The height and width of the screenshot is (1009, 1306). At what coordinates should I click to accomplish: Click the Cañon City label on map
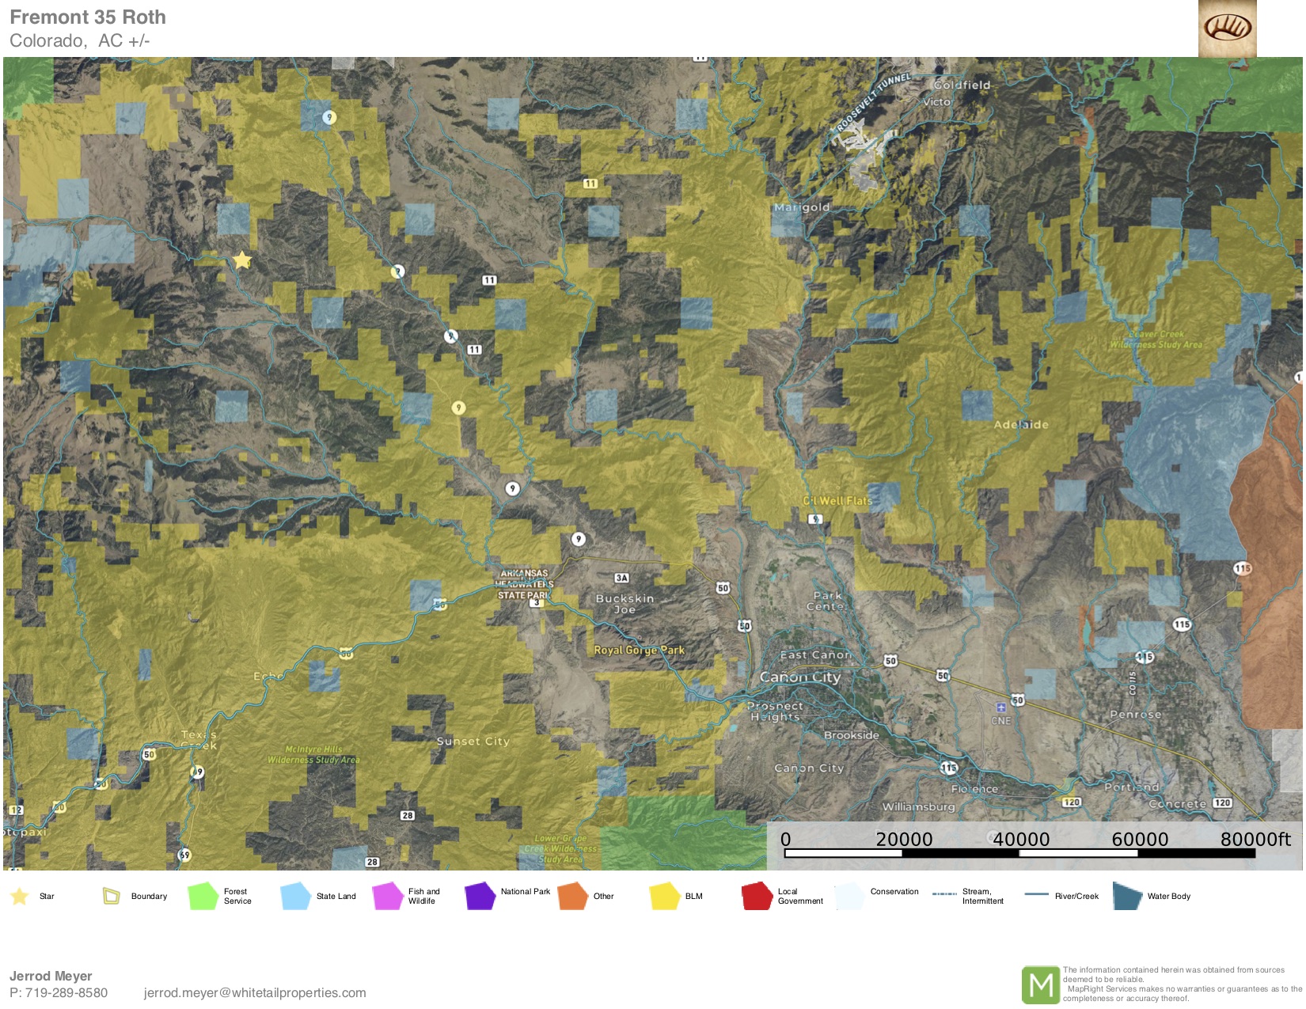799,677
